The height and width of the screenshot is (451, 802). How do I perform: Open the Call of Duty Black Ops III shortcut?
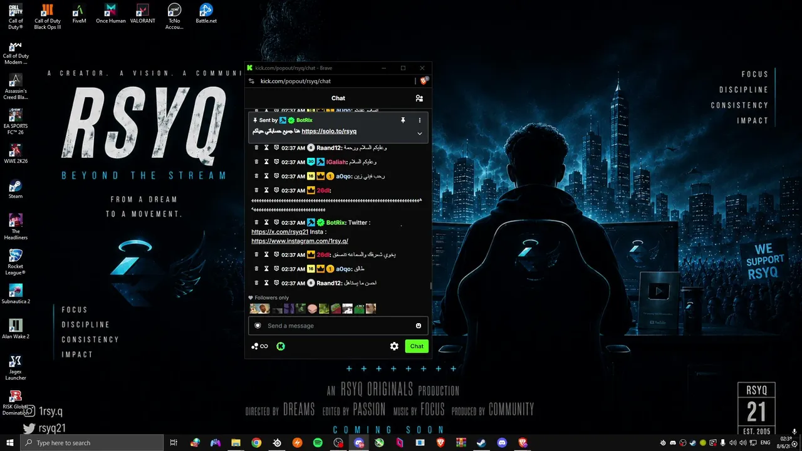coord(48,16)
